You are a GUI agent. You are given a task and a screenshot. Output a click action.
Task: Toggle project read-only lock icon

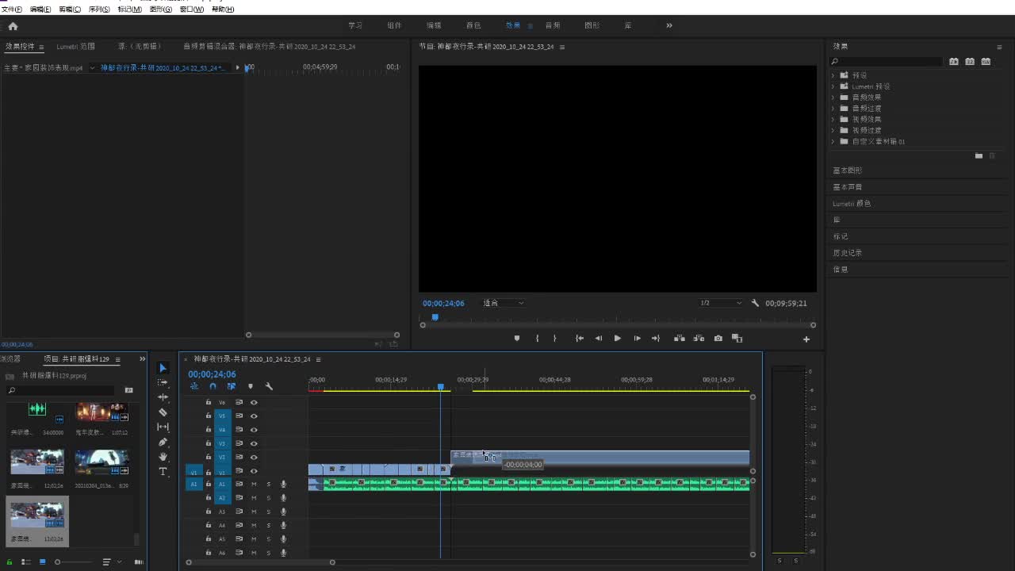[10, 562]
